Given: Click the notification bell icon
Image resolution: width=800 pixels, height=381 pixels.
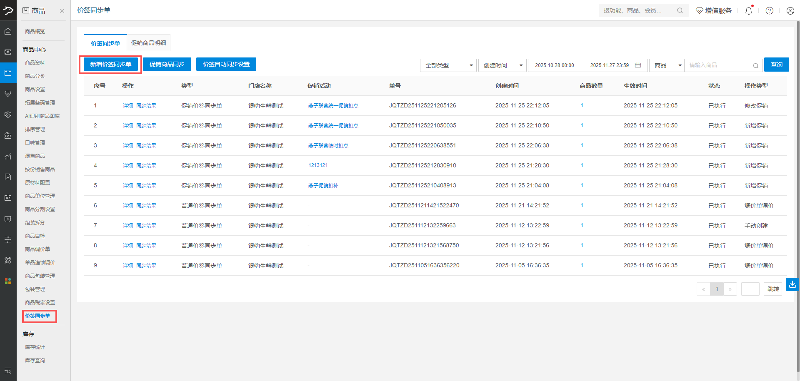Looking at the screenshot, I should pos(748,11).
